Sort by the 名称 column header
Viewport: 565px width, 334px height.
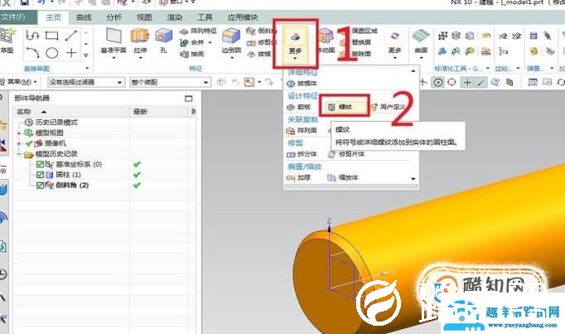71,112
